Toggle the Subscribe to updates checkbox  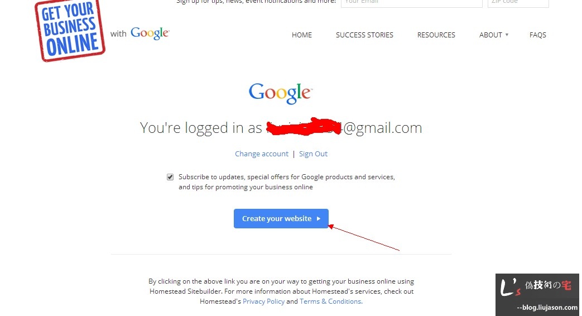point(170,177)
